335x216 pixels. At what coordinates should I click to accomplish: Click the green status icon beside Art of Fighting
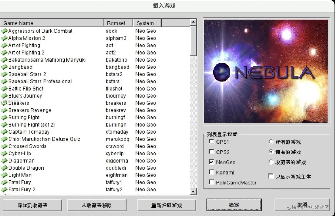coord(4,45)
